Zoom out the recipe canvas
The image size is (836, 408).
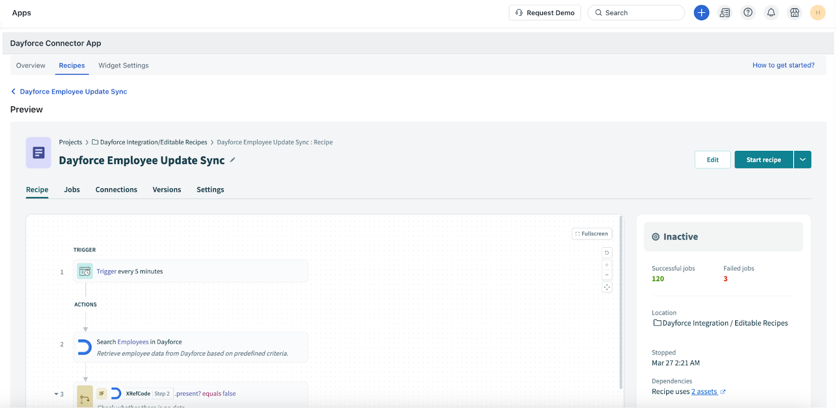pos(607,275)
